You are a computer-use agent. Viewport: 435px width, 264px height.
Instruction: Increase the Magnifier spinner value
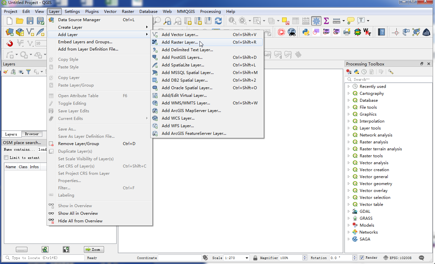click(304, 256)
